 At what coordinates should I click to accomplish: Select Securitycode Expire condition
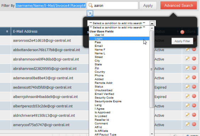pyautogui.click(x=119, y=101)
